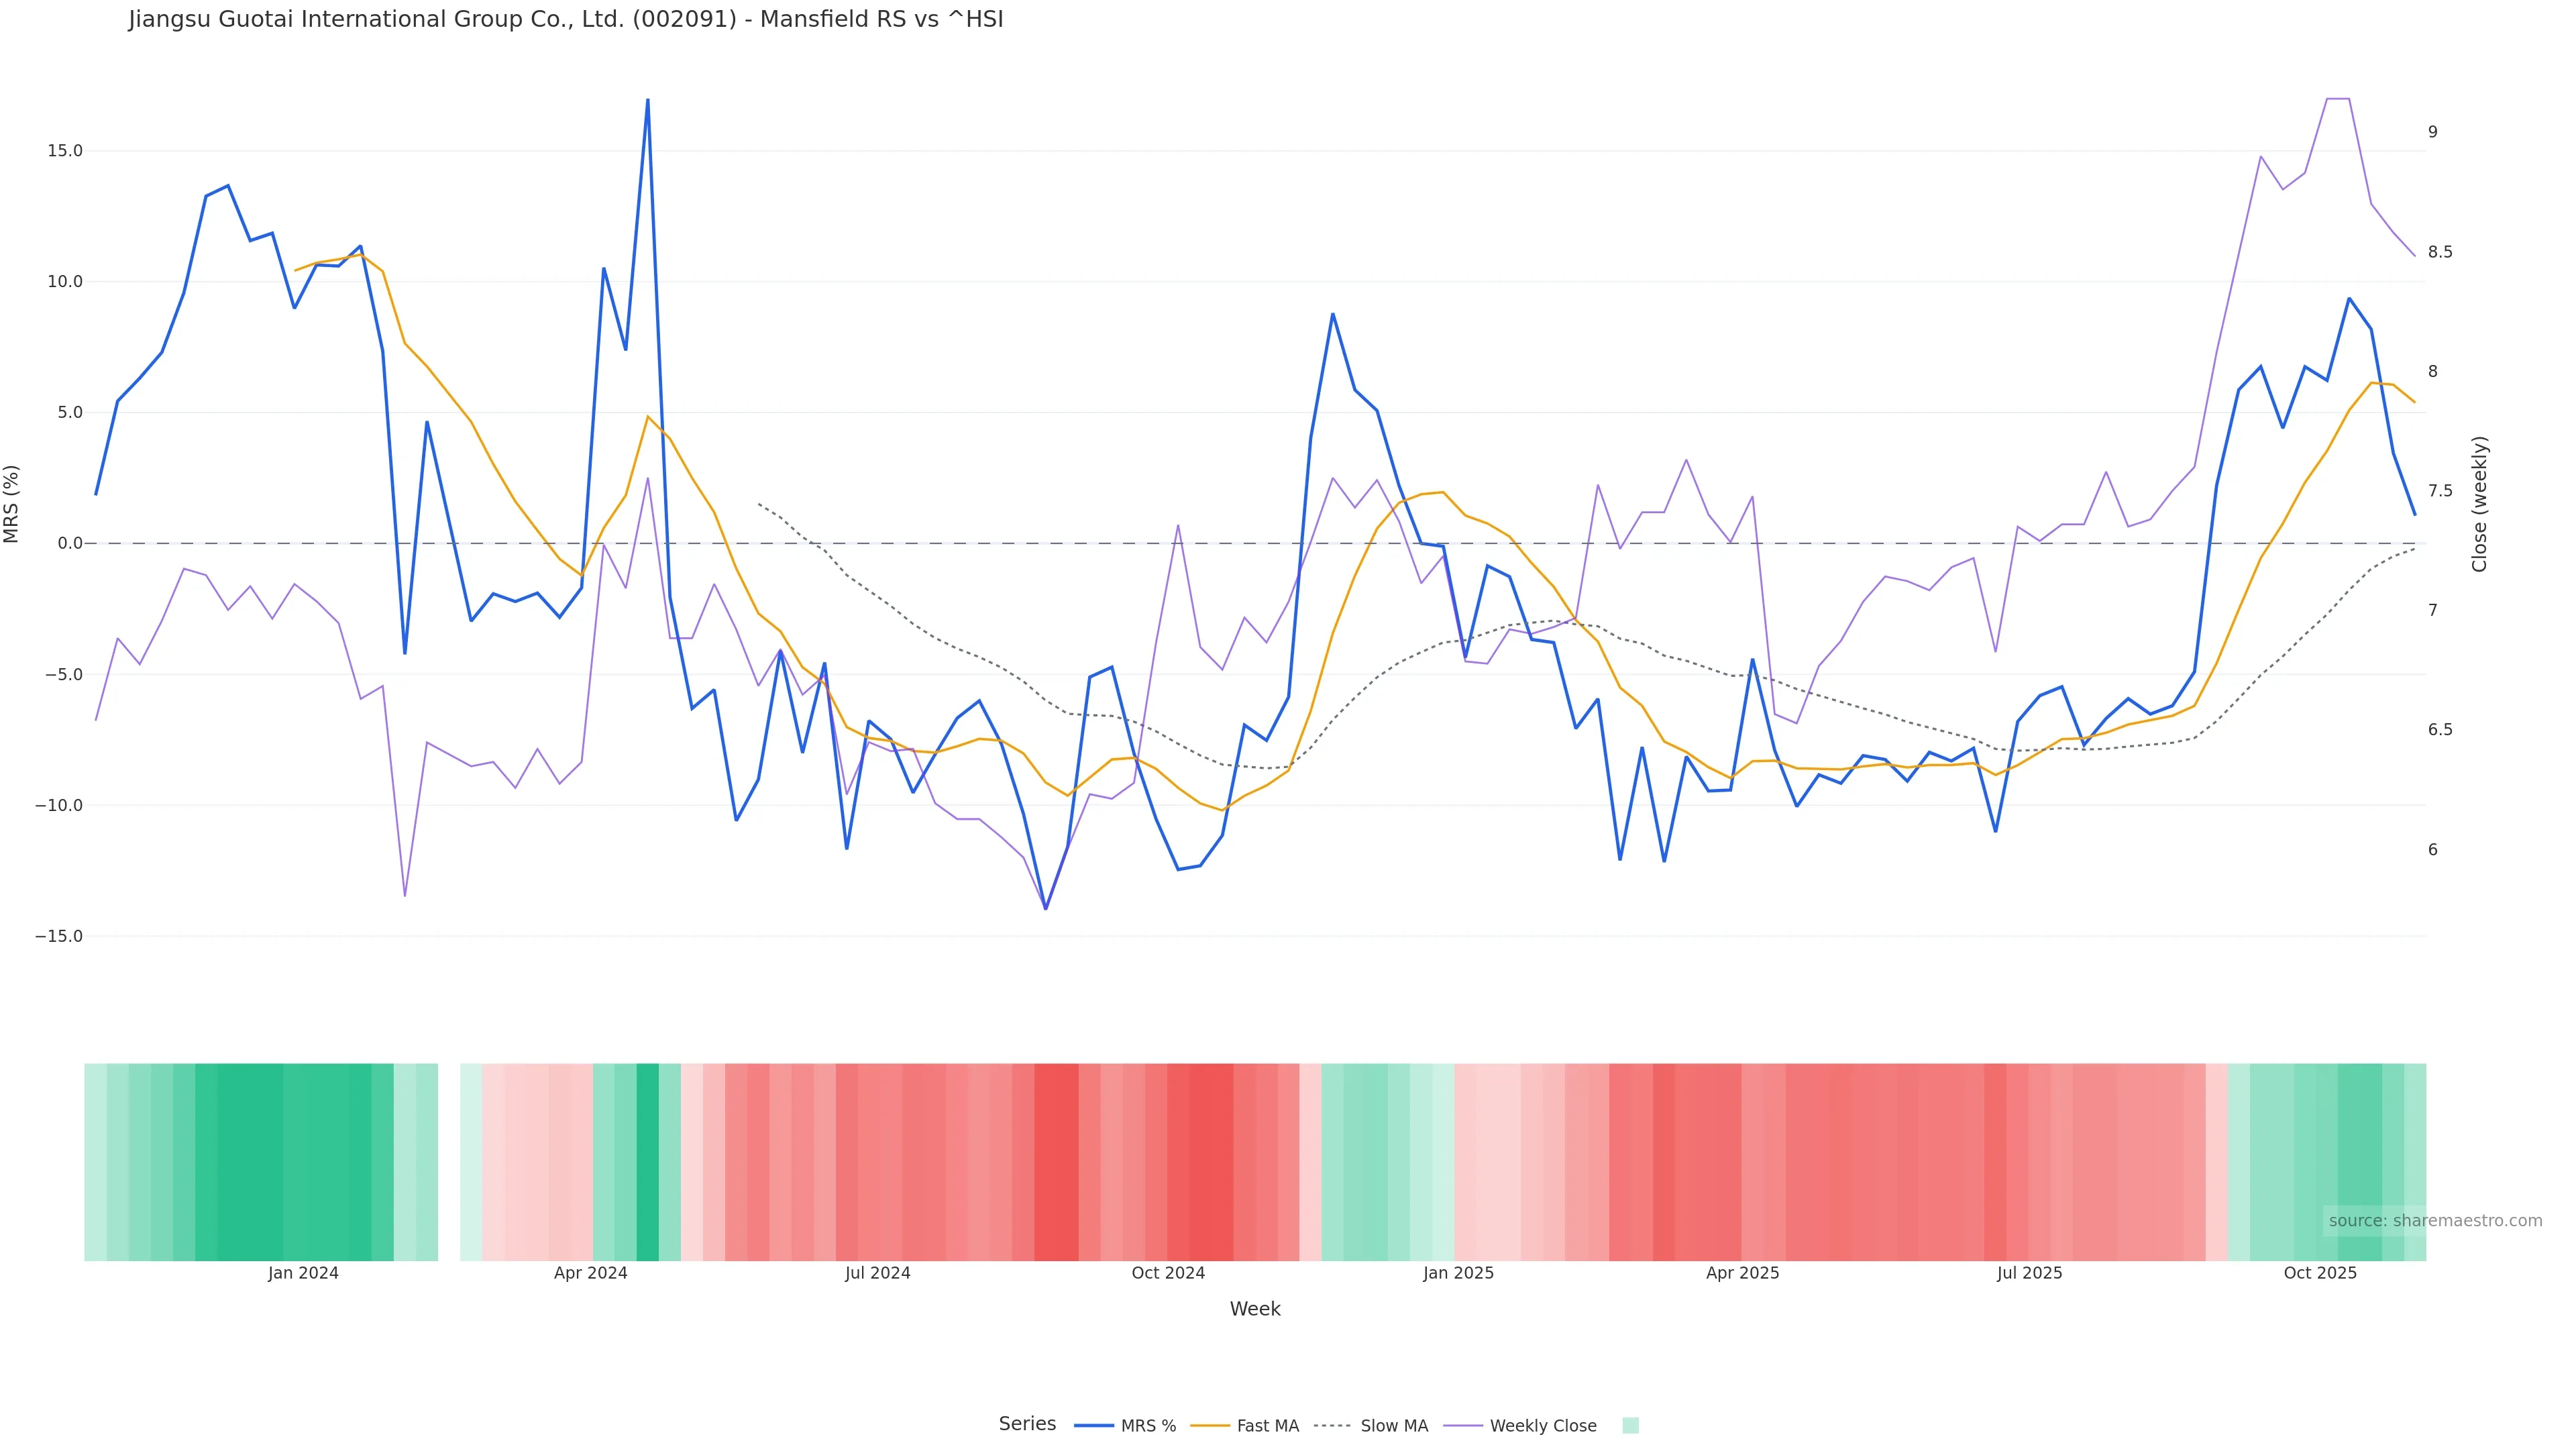Click the blue MRS % legend line
This screenshot has height=1449, width=2576.
tap(1094, 1426)
